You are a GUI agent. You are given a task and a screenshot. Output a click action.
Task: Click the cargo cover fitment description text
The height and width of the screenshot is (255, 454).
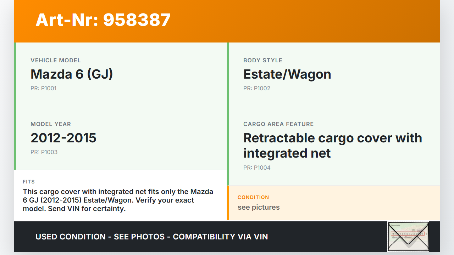tap(118, 200)
